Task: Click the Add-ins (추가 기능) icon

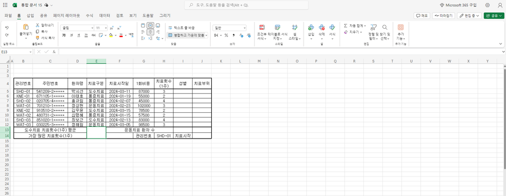Action: (400, 28)
